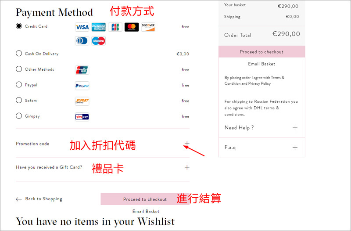Click the UnionPay logo icon
The width and height of the screenshot is (351, 231).
(x=82, y=70)
